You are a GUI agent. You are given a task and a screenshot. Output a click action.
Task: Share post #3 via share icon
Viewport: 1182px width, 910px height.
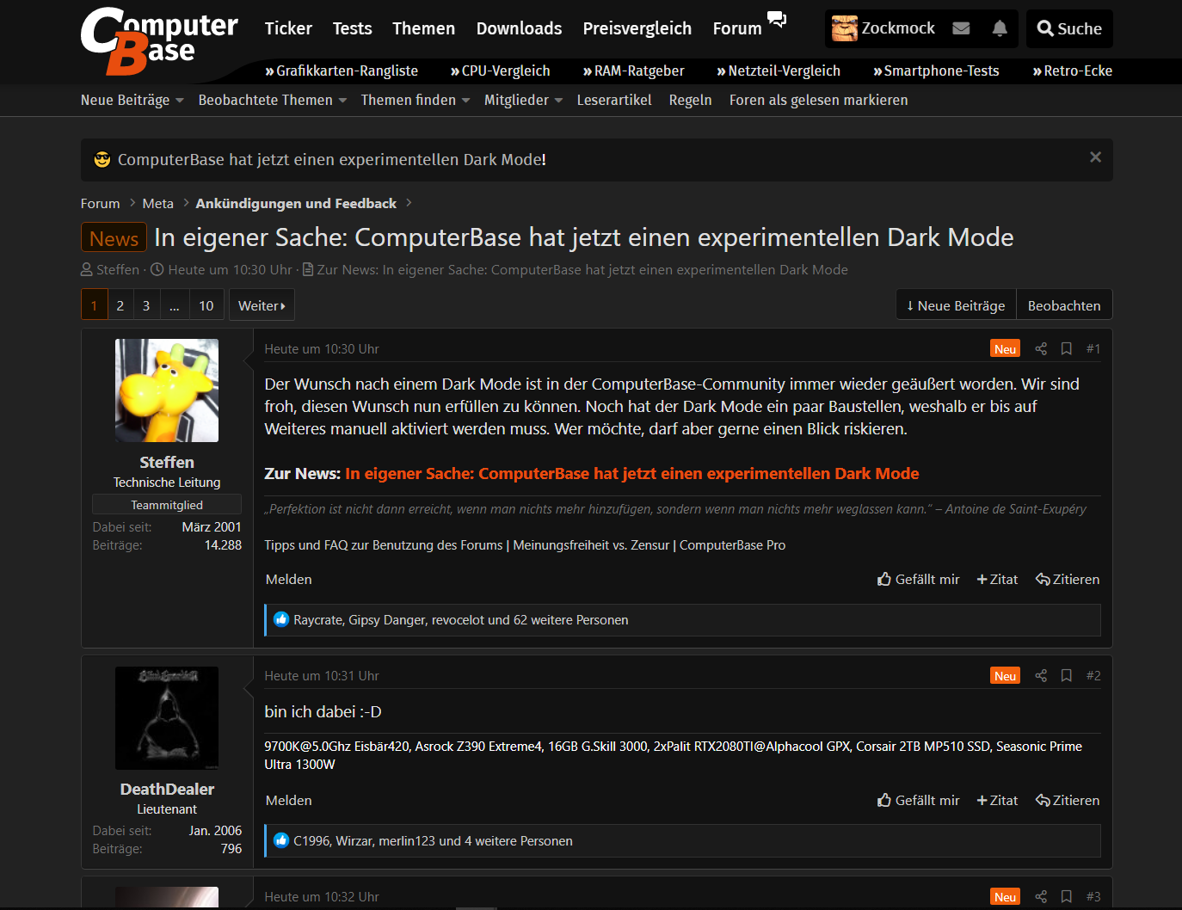[x=1041, y=896]
